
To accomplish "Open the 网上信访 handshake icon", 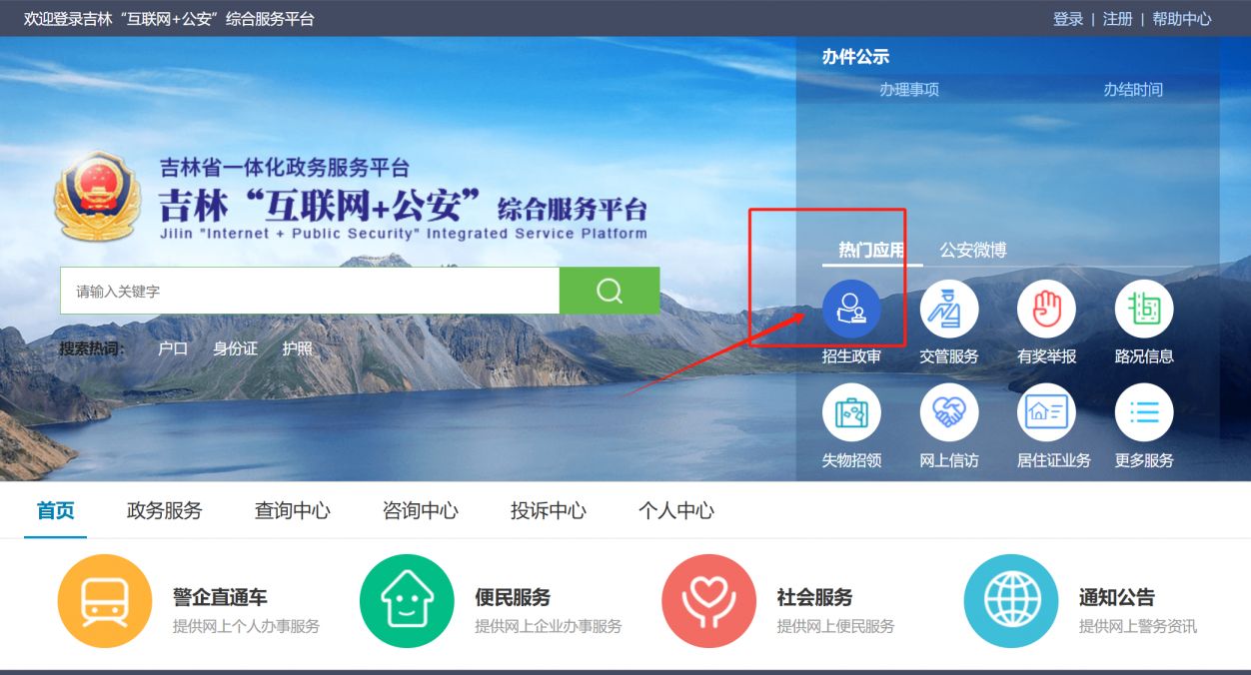I will click(x=949, y=412).
